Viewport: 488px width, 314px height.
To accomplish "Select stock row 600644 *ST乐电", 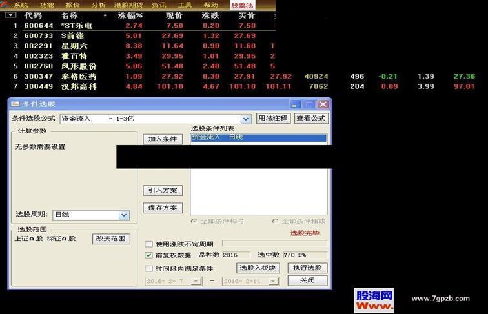I will click(x=137, y=26).
